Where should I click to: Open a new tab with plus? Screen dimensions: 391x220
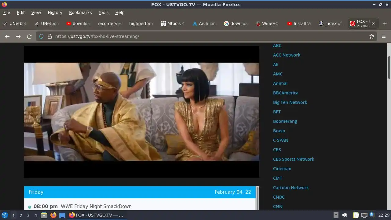click(x=385, y=24)
